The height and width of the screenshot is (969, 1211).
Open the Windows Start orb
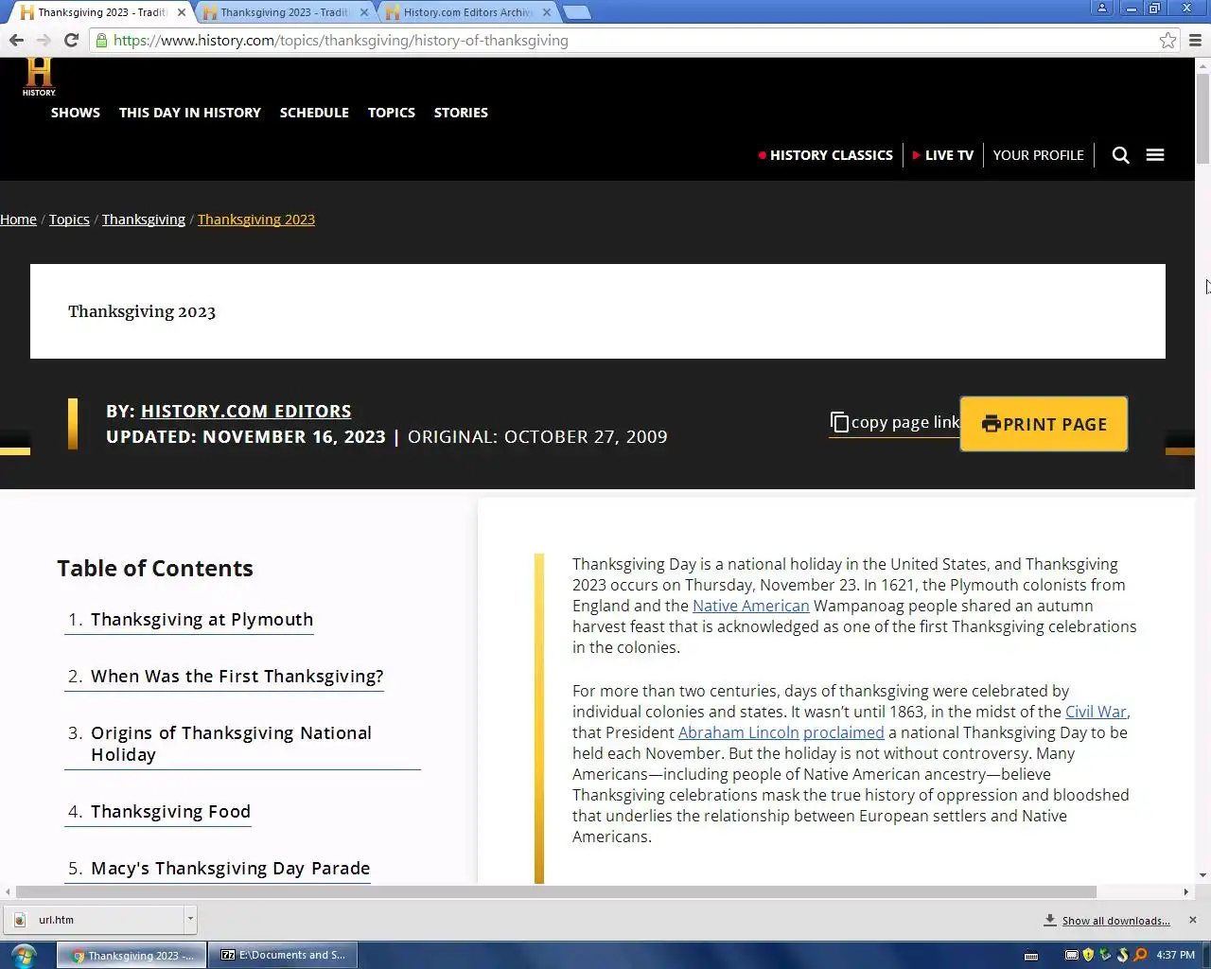(24, 955)
